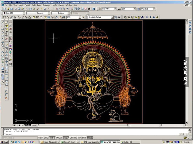Click the Cut scissors icon
The width and height of the screenshot is (193, 144).
click(27, 9)
